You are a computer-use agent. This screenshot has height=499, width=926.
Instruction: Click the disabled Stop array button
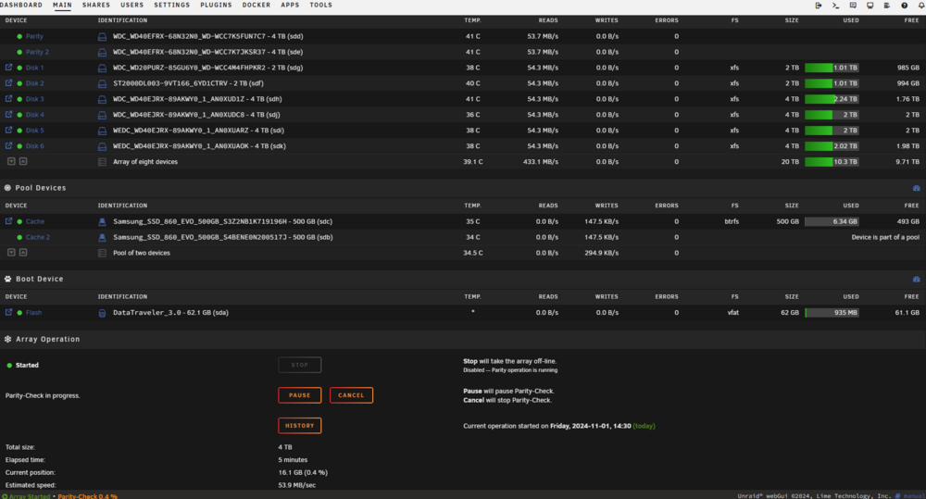(x=299, y=365)
